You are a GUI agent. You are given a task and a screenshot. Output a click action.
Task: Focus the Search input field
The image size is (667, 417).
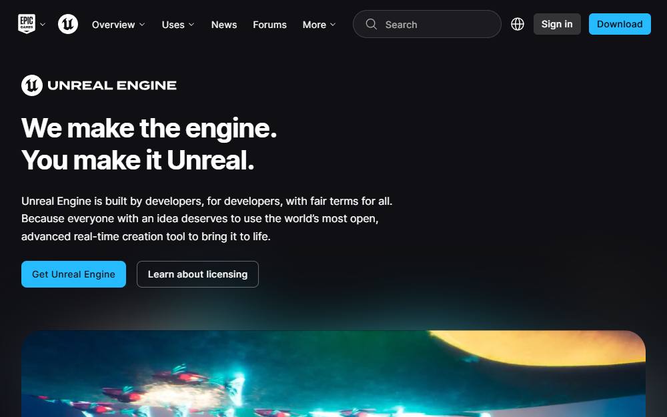coord(427,24)
